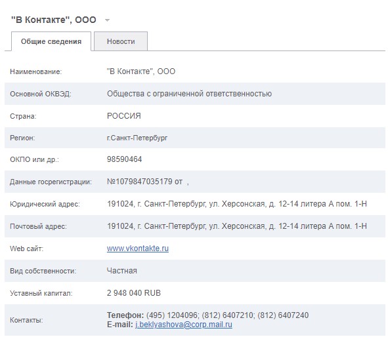Click registration number №1079847035179
The width and height of the screenshot is (388, 339).
140,182
